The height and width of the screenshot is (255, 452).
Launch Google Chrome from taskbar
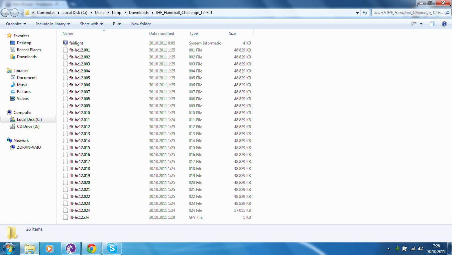[91, 248]
